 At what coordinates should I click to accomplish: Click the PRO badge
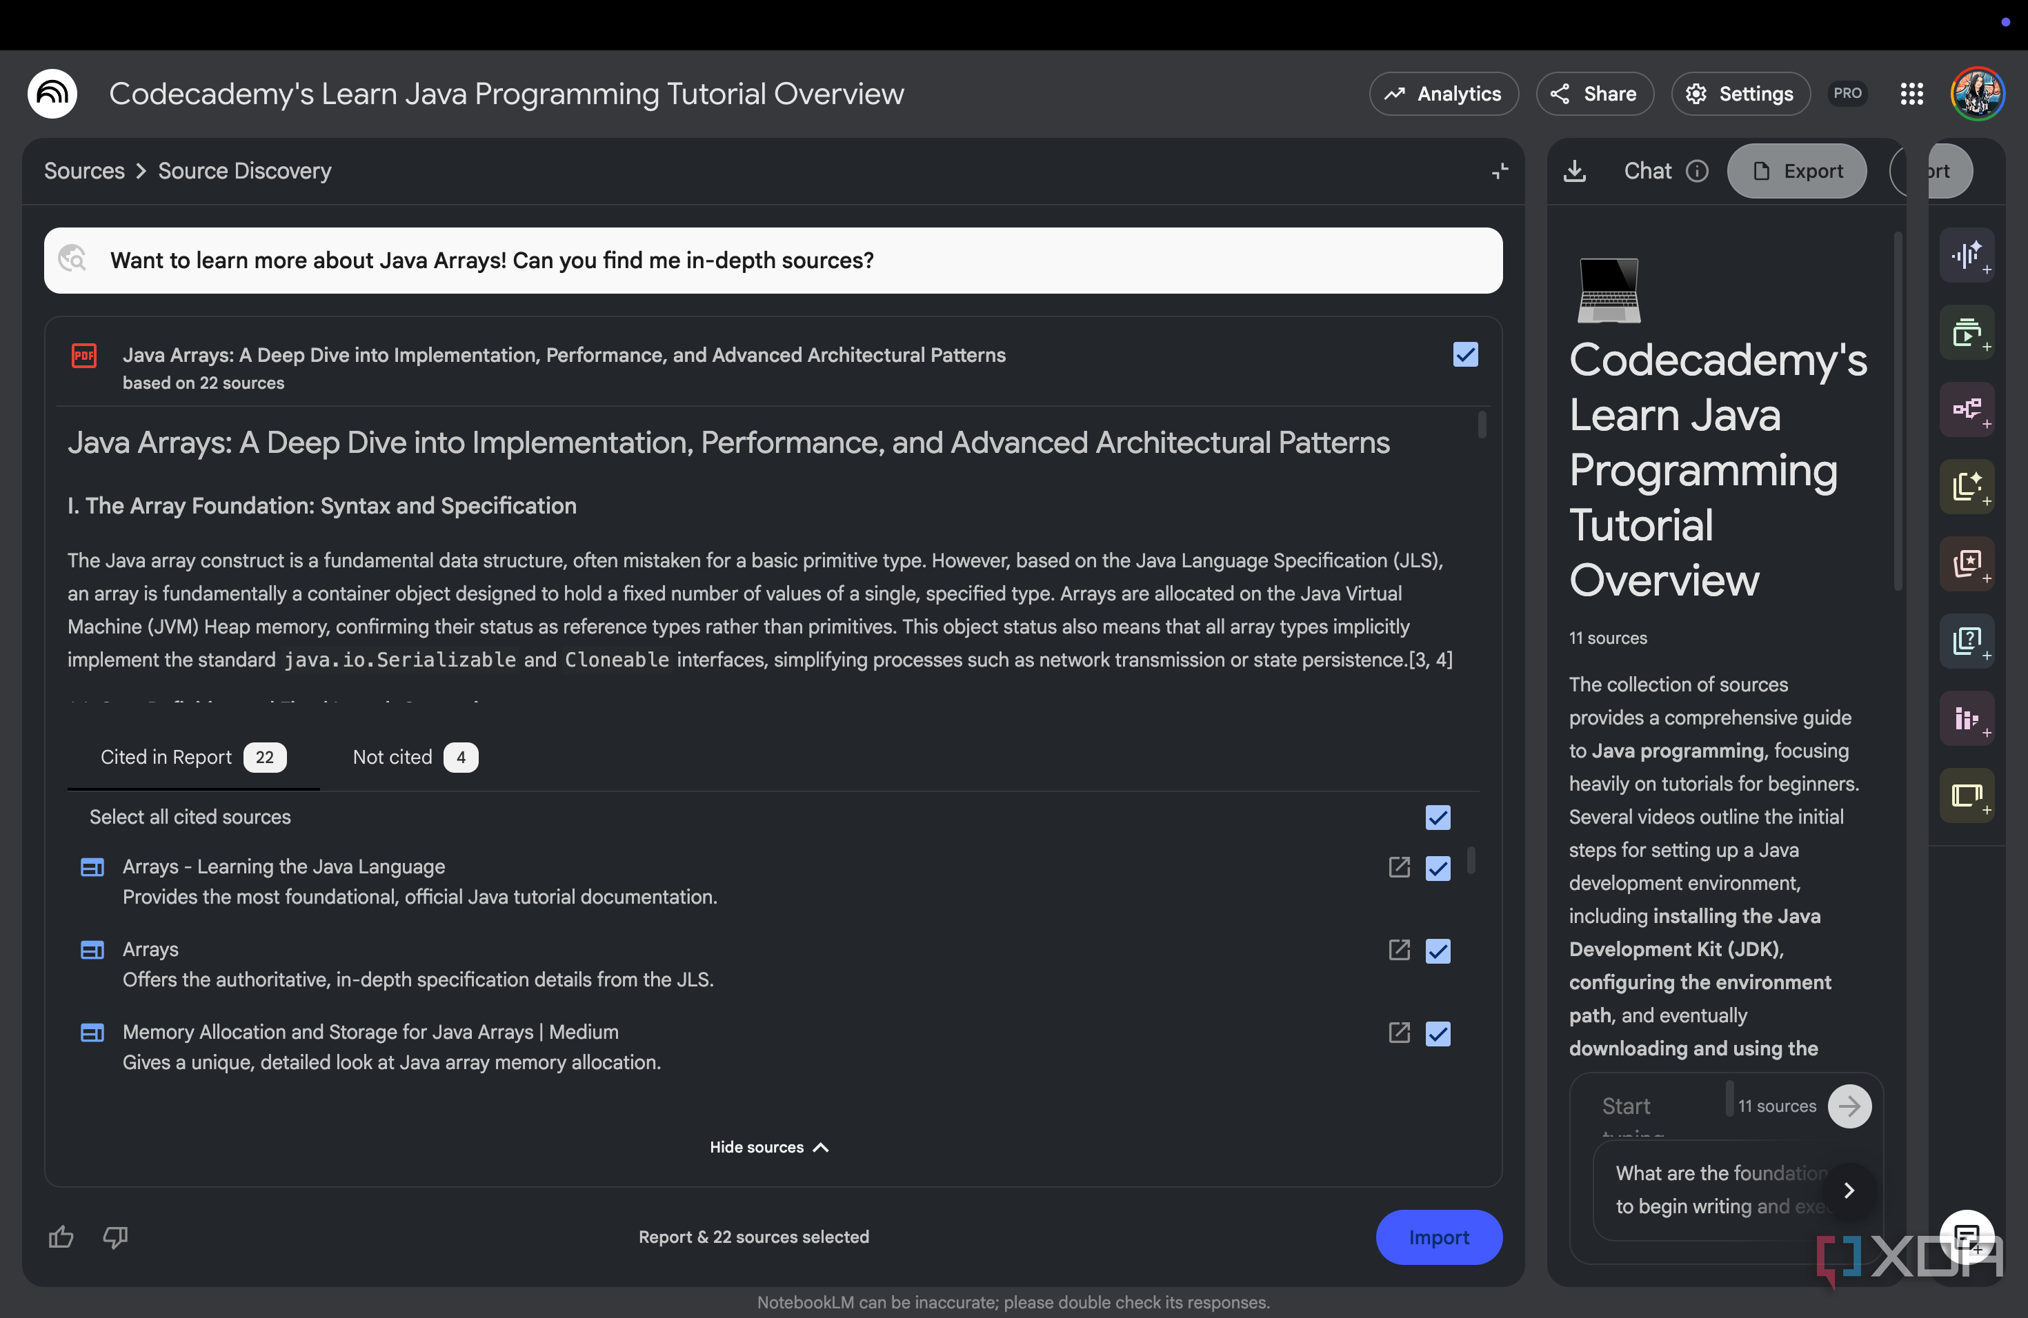point(1847,94)
